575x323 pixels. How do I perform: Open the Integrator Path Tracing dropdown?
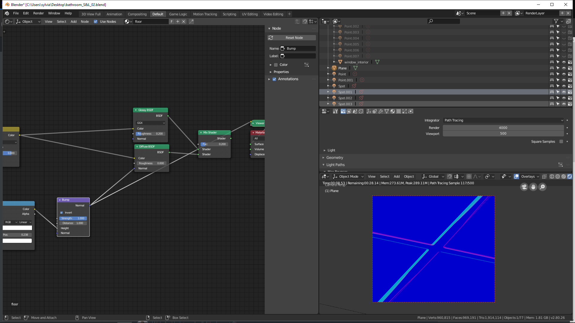(x=503, y=120)
